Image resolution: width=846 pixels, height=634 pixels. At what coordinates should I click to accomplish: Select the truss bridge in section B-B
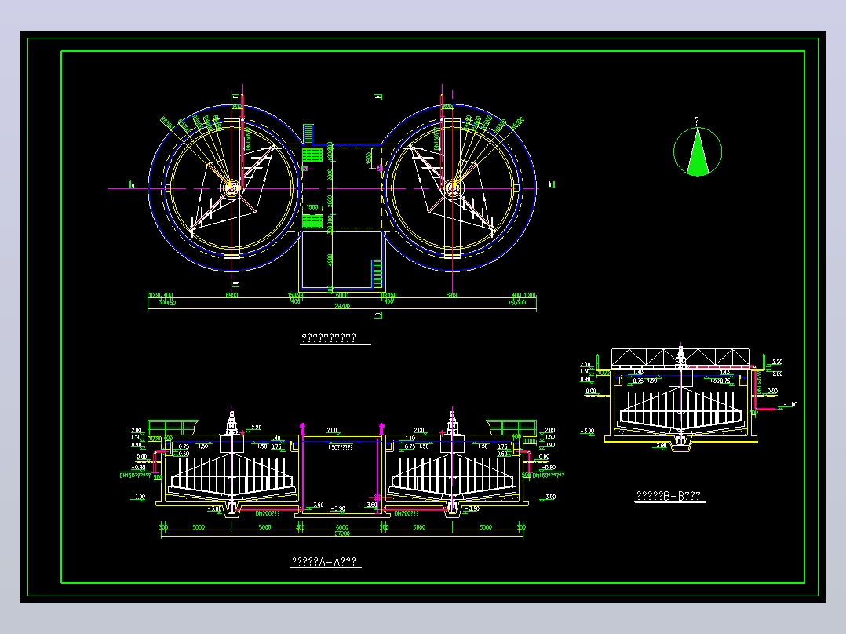(x=680, y=358)
